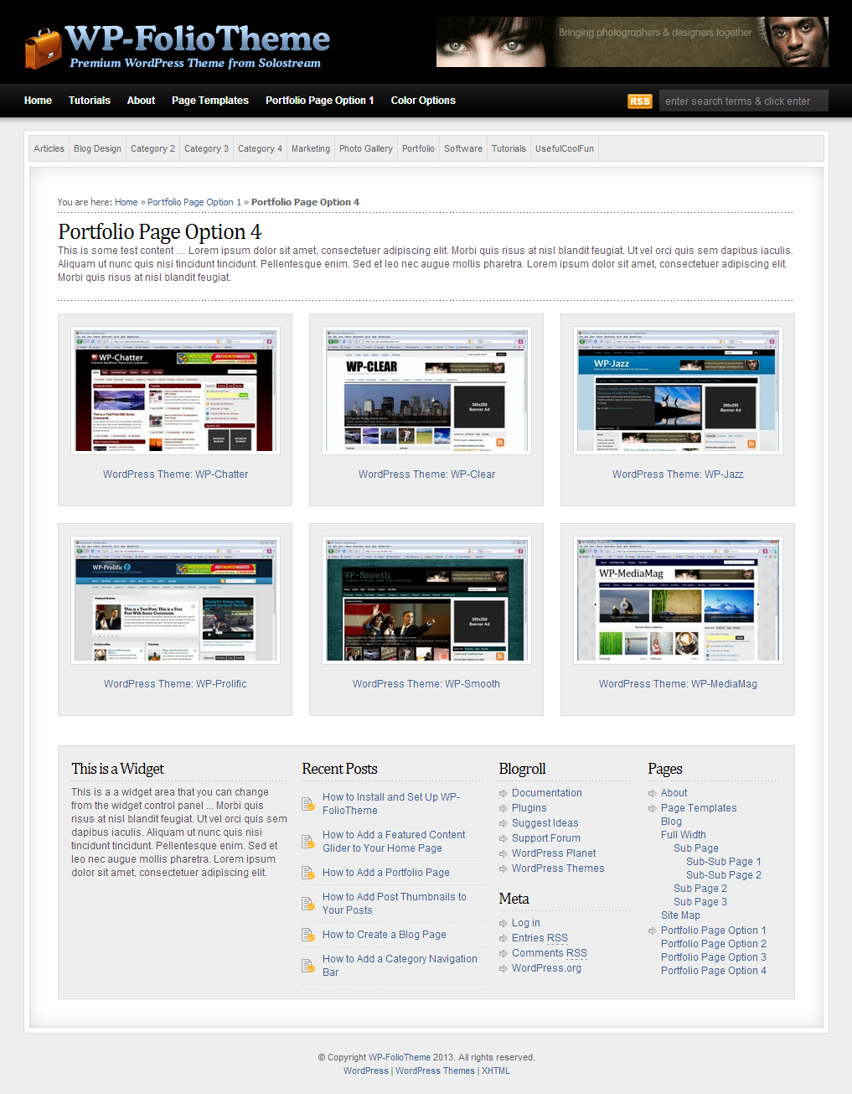
Task: Open the UsefulCoolFun category tab
Action: click(565, 148)
